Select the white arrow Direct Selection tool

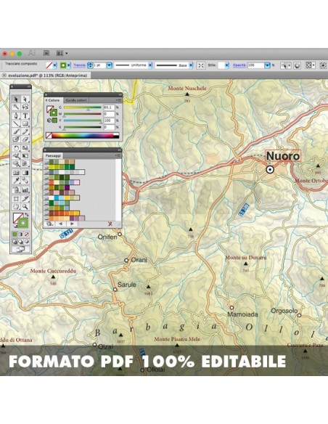[25, 99]
